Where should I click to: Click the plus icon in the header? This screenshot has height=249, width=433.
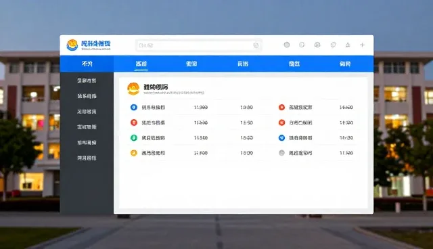[363, 45]
